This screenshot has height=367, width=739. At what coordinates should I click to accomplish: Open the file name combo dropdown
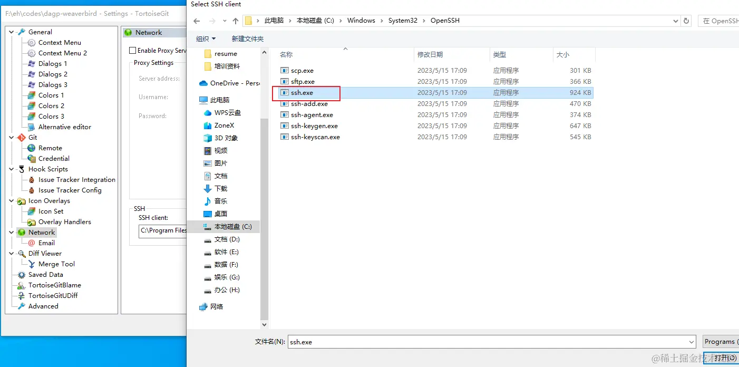tap(692, 341)
